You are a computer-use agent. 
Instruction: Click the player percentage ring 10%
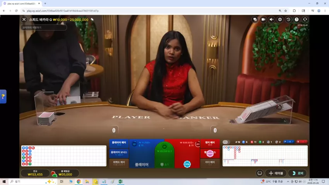(134, 144)
